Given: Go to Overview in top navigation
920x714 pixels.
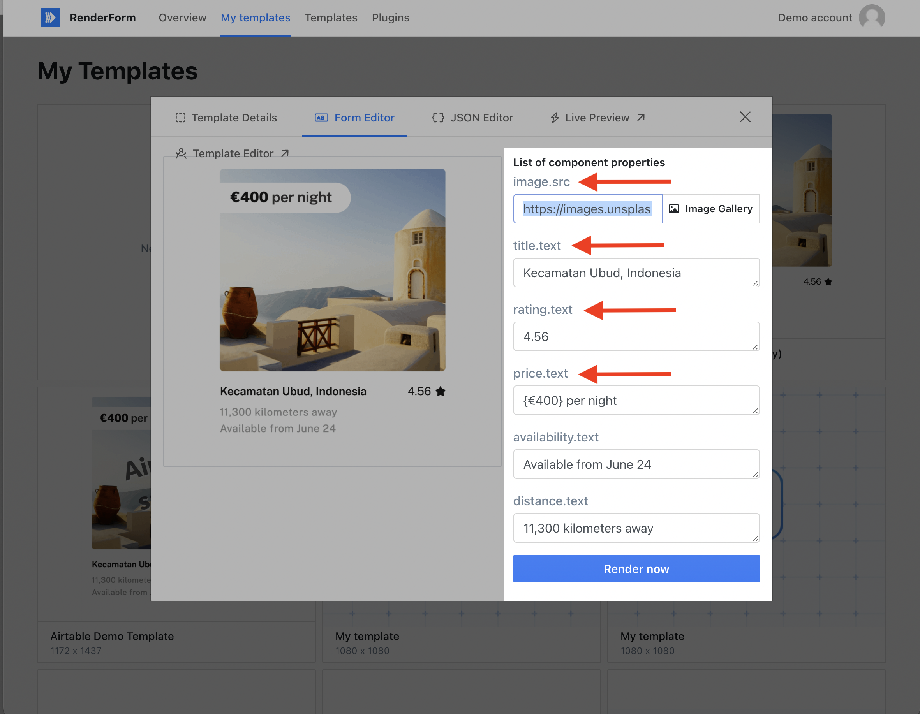Looking at the screenshot, I should click(x=182, y=18).
